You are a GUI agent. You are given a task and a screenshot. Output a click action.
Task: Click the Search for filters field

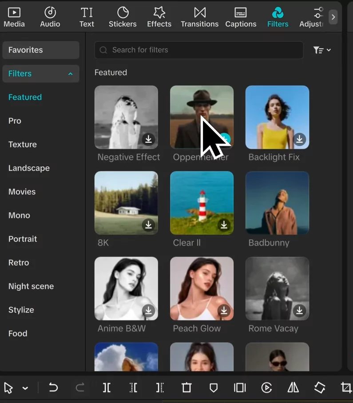point(199,50)
